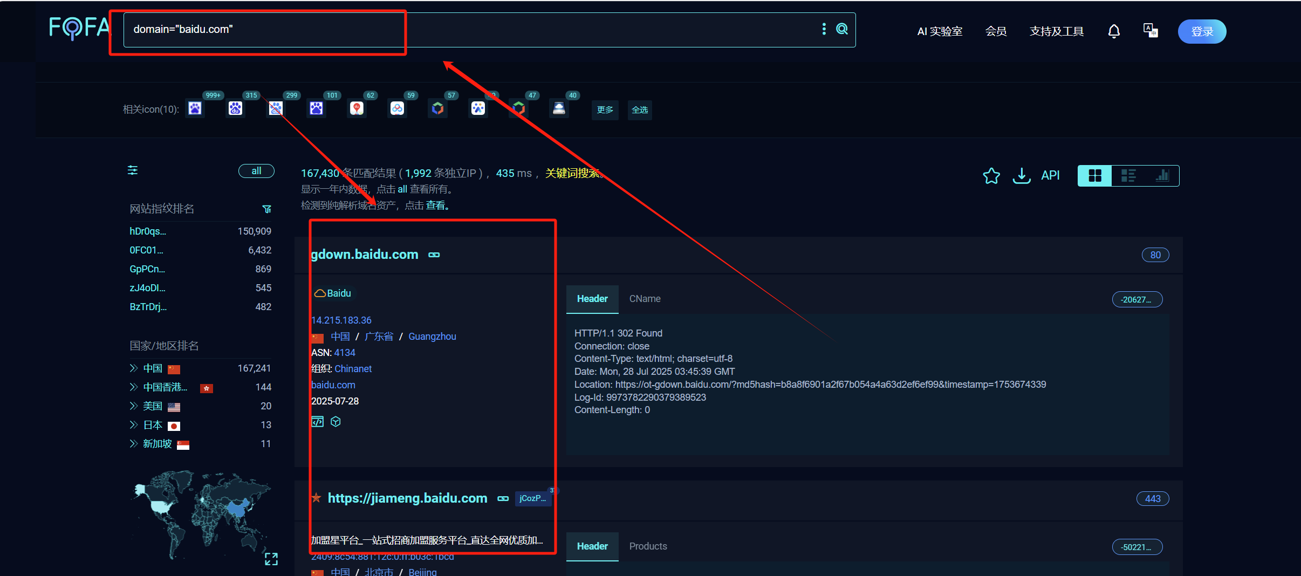Select related icon with 59 badge
Screen dimensions: 1301x576
point(398,108)
